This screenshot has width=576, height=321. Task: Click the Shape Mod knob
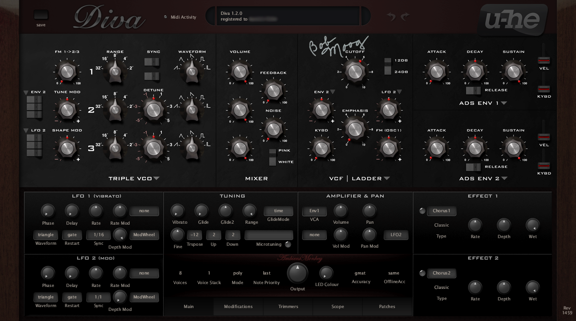click(x=67, y=148)
